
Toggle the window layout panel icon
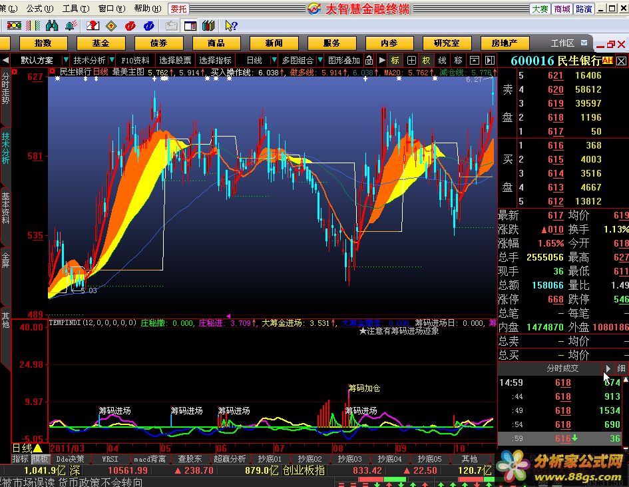pyautogui.click(x=190, y=26)
